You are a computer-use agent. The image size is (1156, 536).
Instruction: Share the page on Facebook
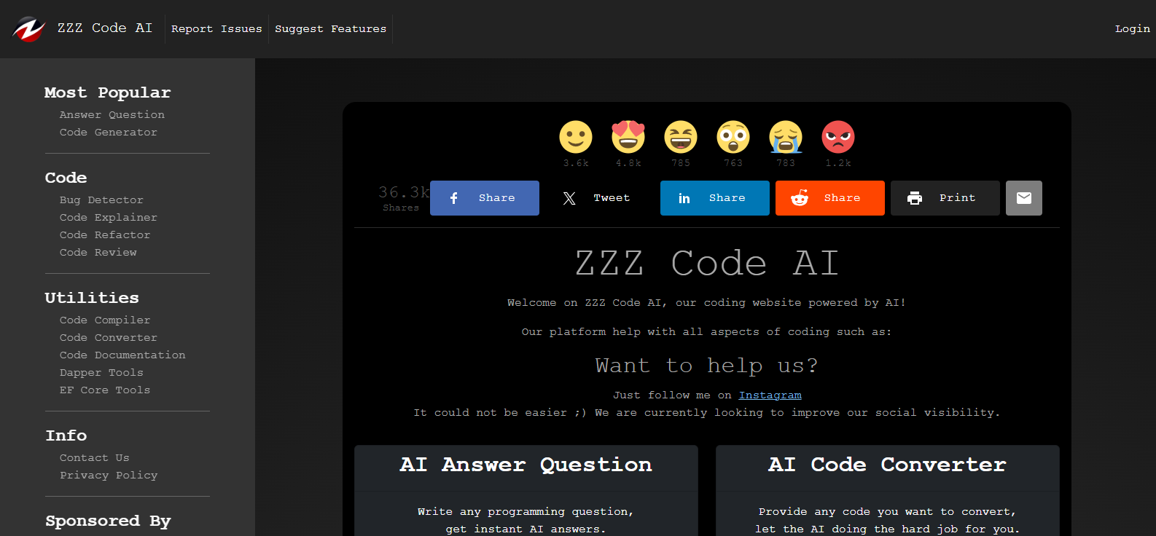pyautogui.click(x=485, y=198)
